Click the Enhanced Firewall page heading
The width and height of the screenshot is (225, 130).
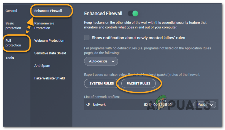[103, 14]
